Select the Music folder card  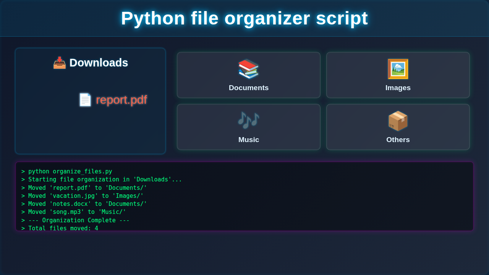pos(249,127)
